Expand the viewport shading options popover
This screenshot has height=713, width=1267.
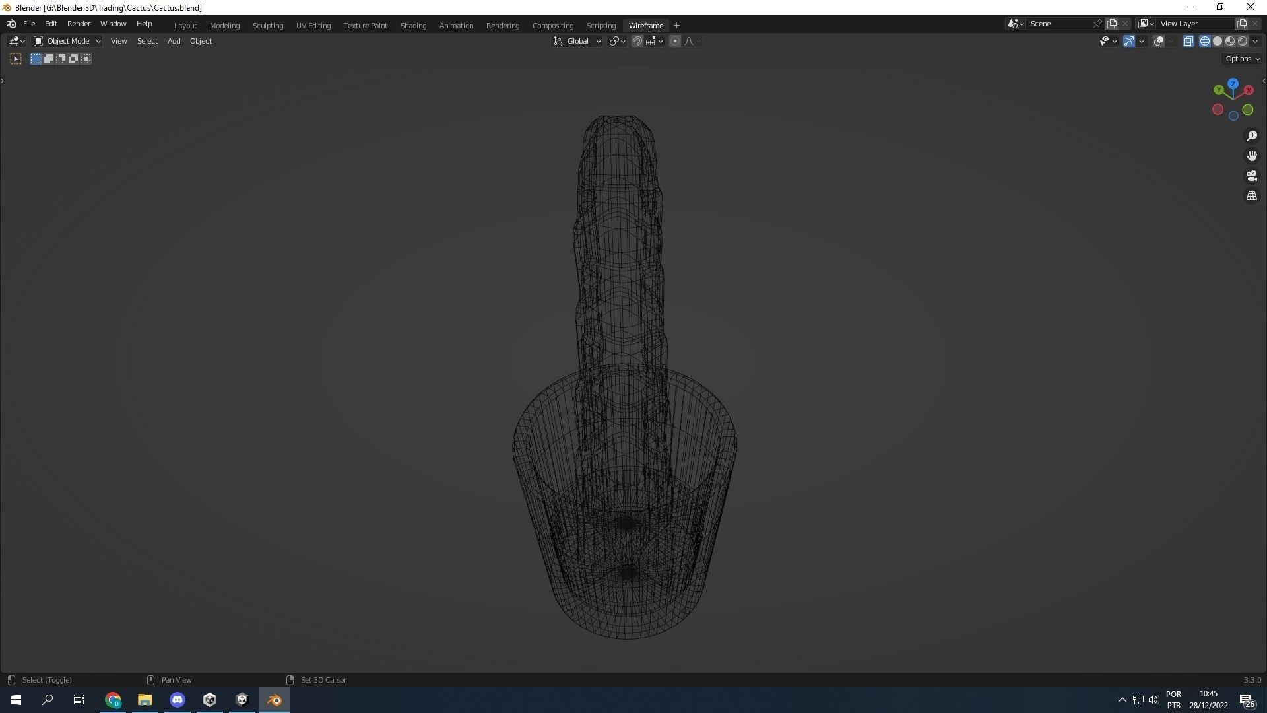[1255, 41]
